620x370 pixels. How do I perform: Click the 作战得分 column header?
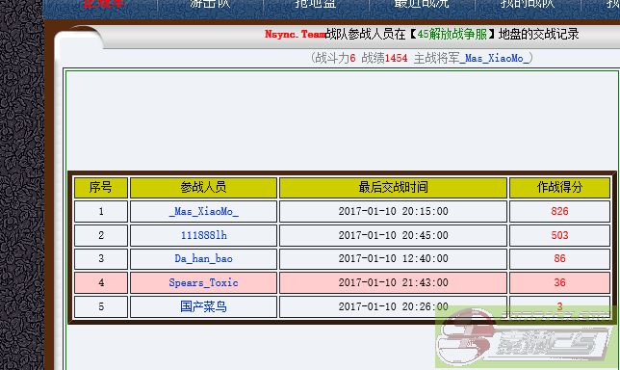pyautogui.click(x=559, y=187)
